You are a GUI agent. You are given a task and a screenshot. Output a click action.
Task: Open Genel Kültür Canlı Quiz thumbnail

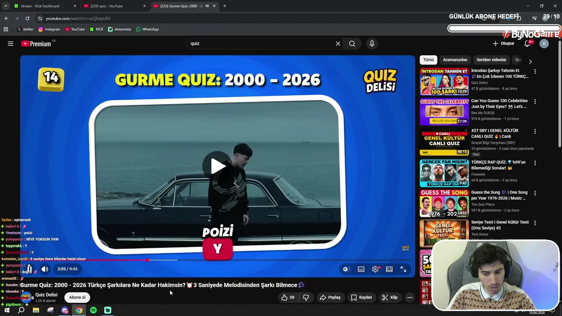pyautogui.click(x=444, y=142)
